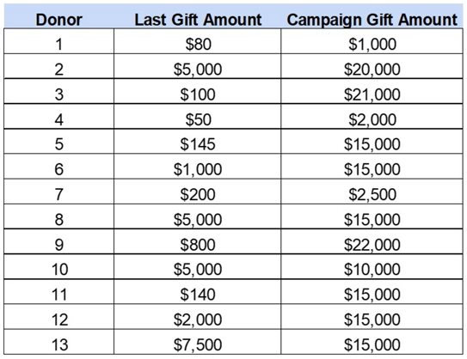Click the $7,500 last gift cell
The width and height of the screenshot is (467, 359).
(197, 342)
